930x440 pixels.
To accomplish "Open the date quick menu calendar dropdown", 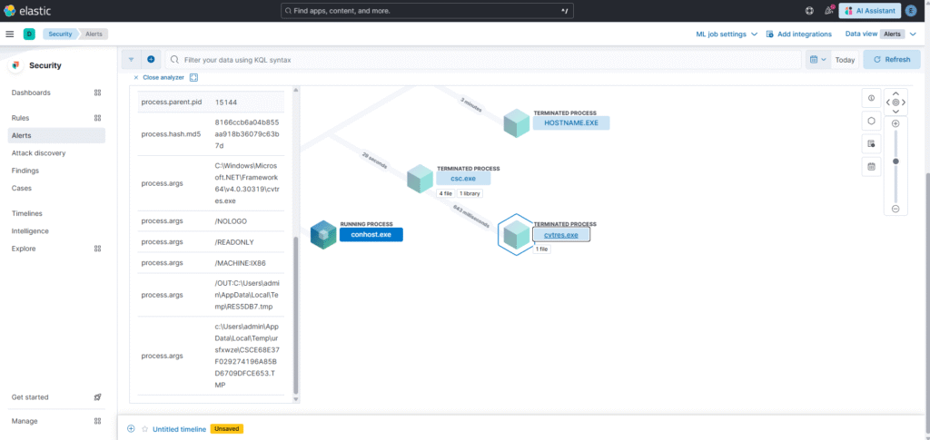I will [x=817, y=59].
